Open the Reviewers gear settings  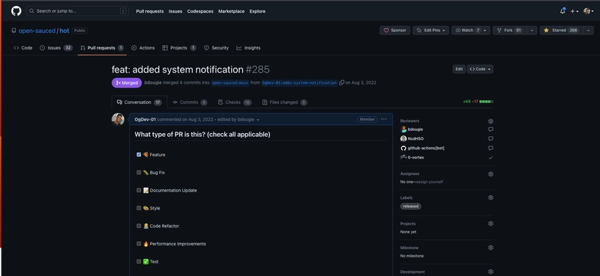[x=490, y=121]
